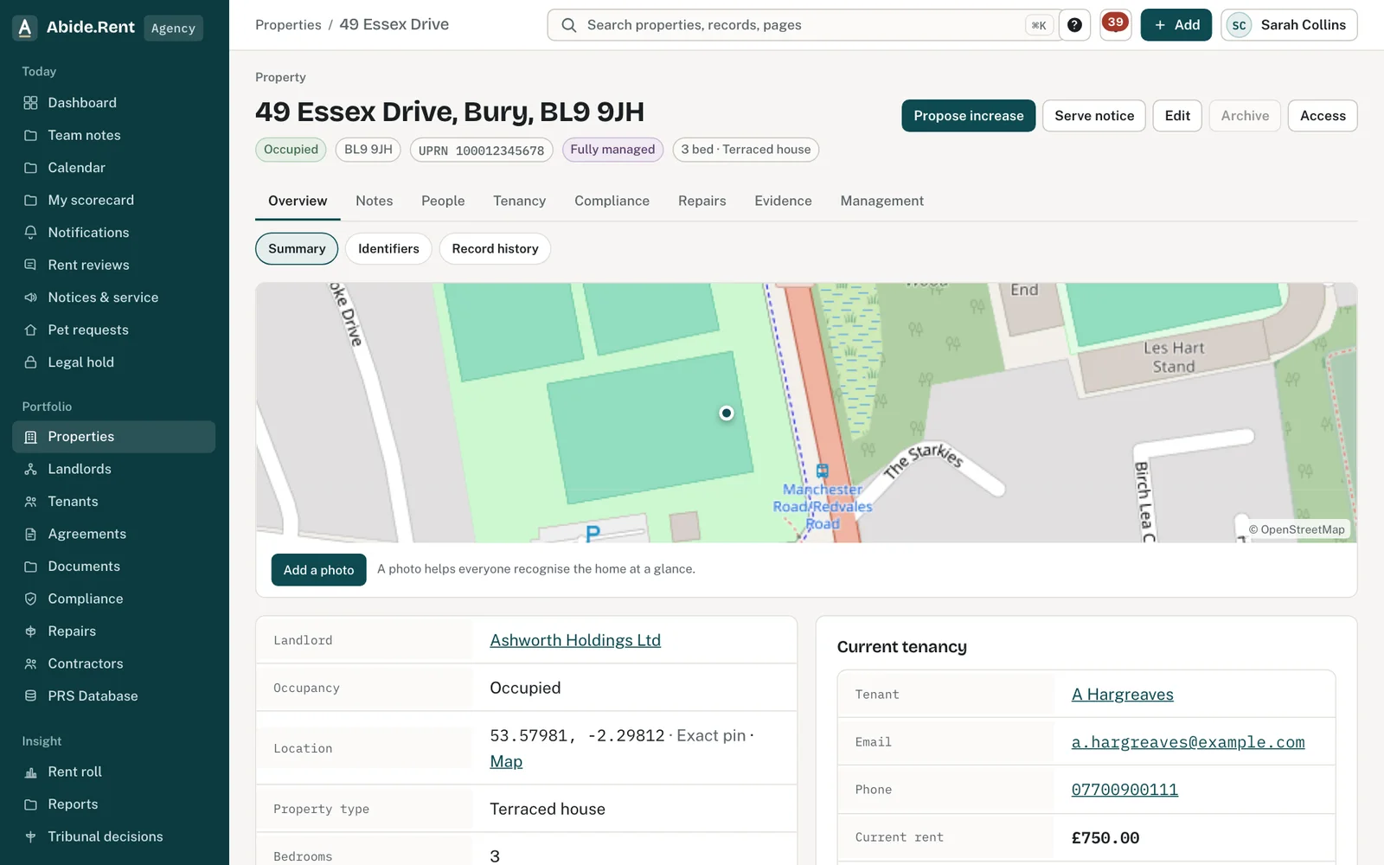Click the Repairs icon in sidebar
The width and height of the screenshot is (1384, 865).
30,631
